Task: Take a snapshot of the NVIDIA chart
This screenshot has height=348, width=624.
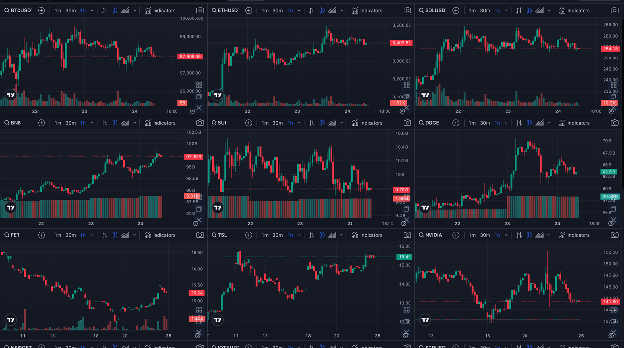Action: click(614, 235)
